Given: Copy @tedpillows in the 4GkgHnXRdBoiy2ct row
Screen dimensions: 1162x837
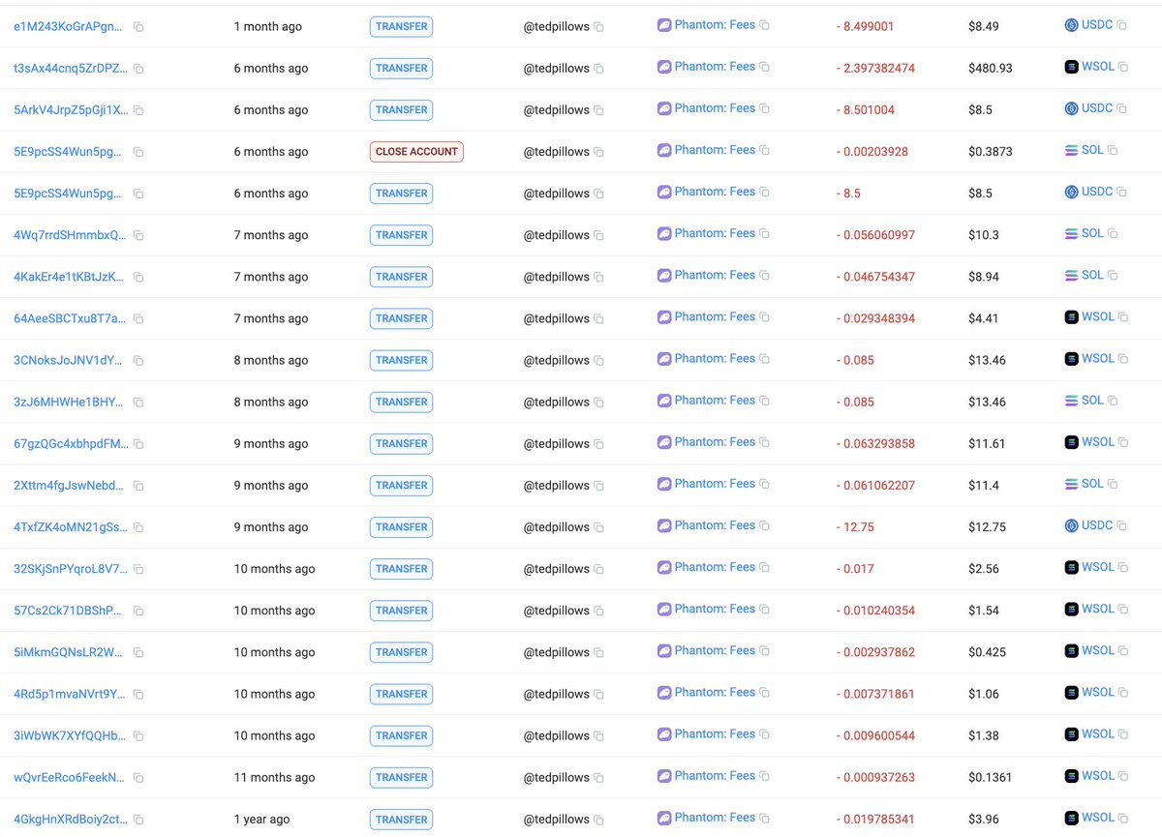Looking at the screenshot, I should point(598,820).
